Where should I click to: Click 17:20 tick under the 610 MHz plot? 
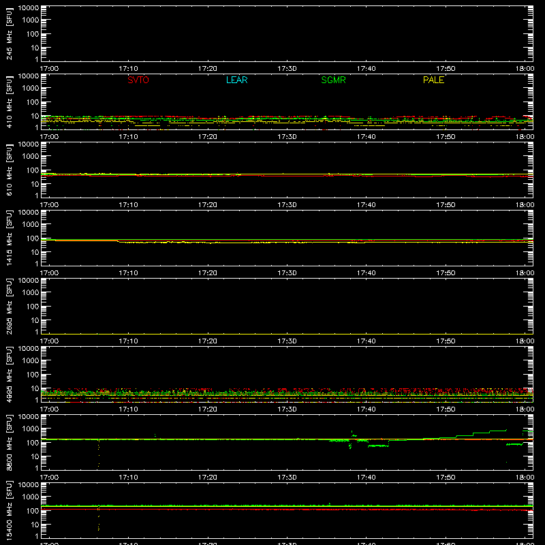coord(208,205)
